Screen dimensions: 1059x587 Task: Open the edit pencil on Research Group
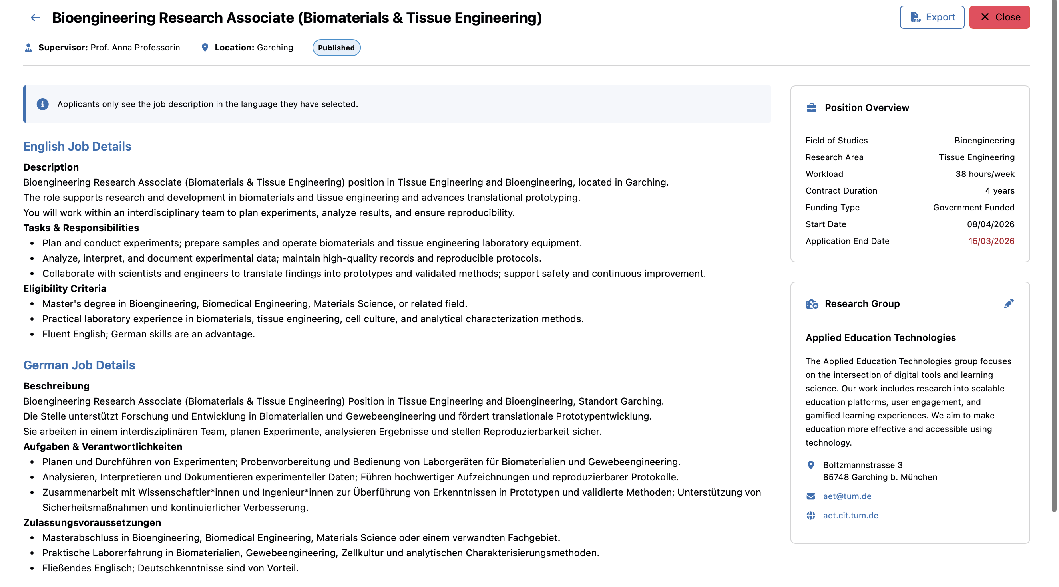pos(1010,303)
